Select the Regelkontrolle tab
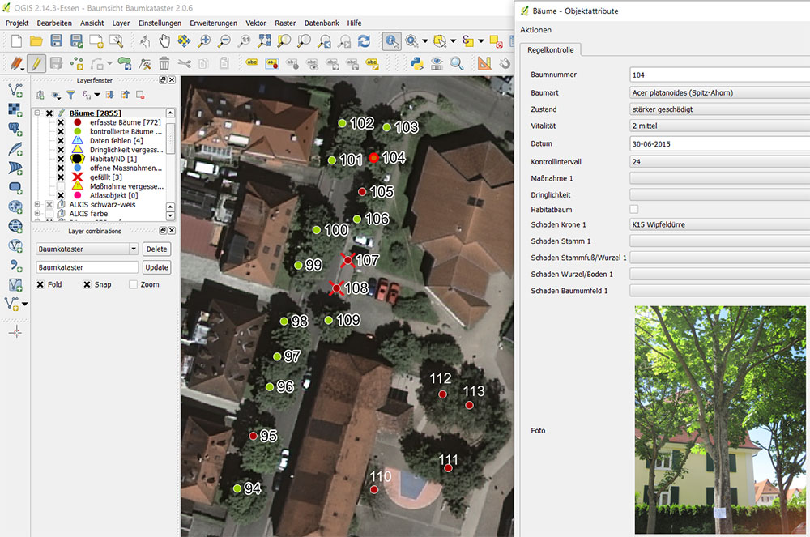 551,50
